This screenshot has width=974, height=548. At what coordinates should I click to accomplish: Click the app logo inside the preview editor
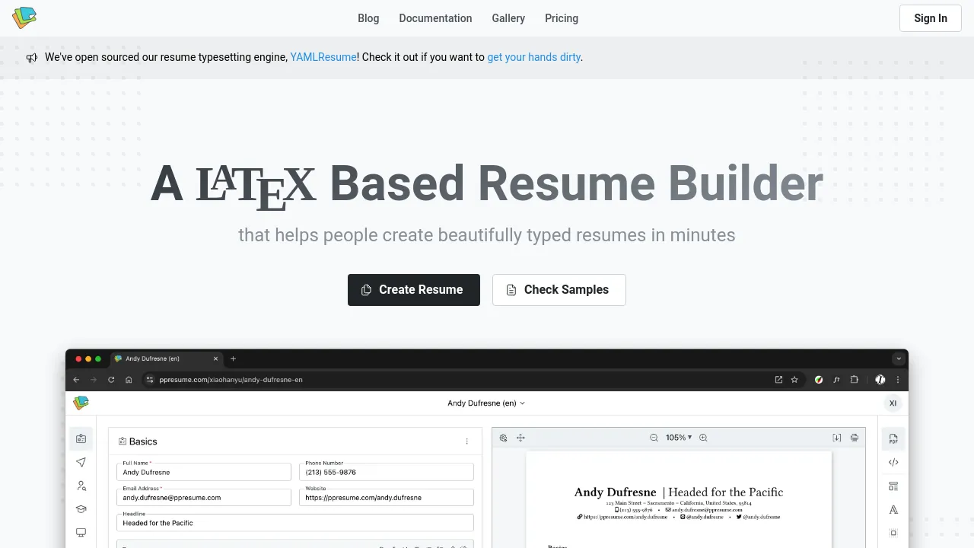pos(81,403)
